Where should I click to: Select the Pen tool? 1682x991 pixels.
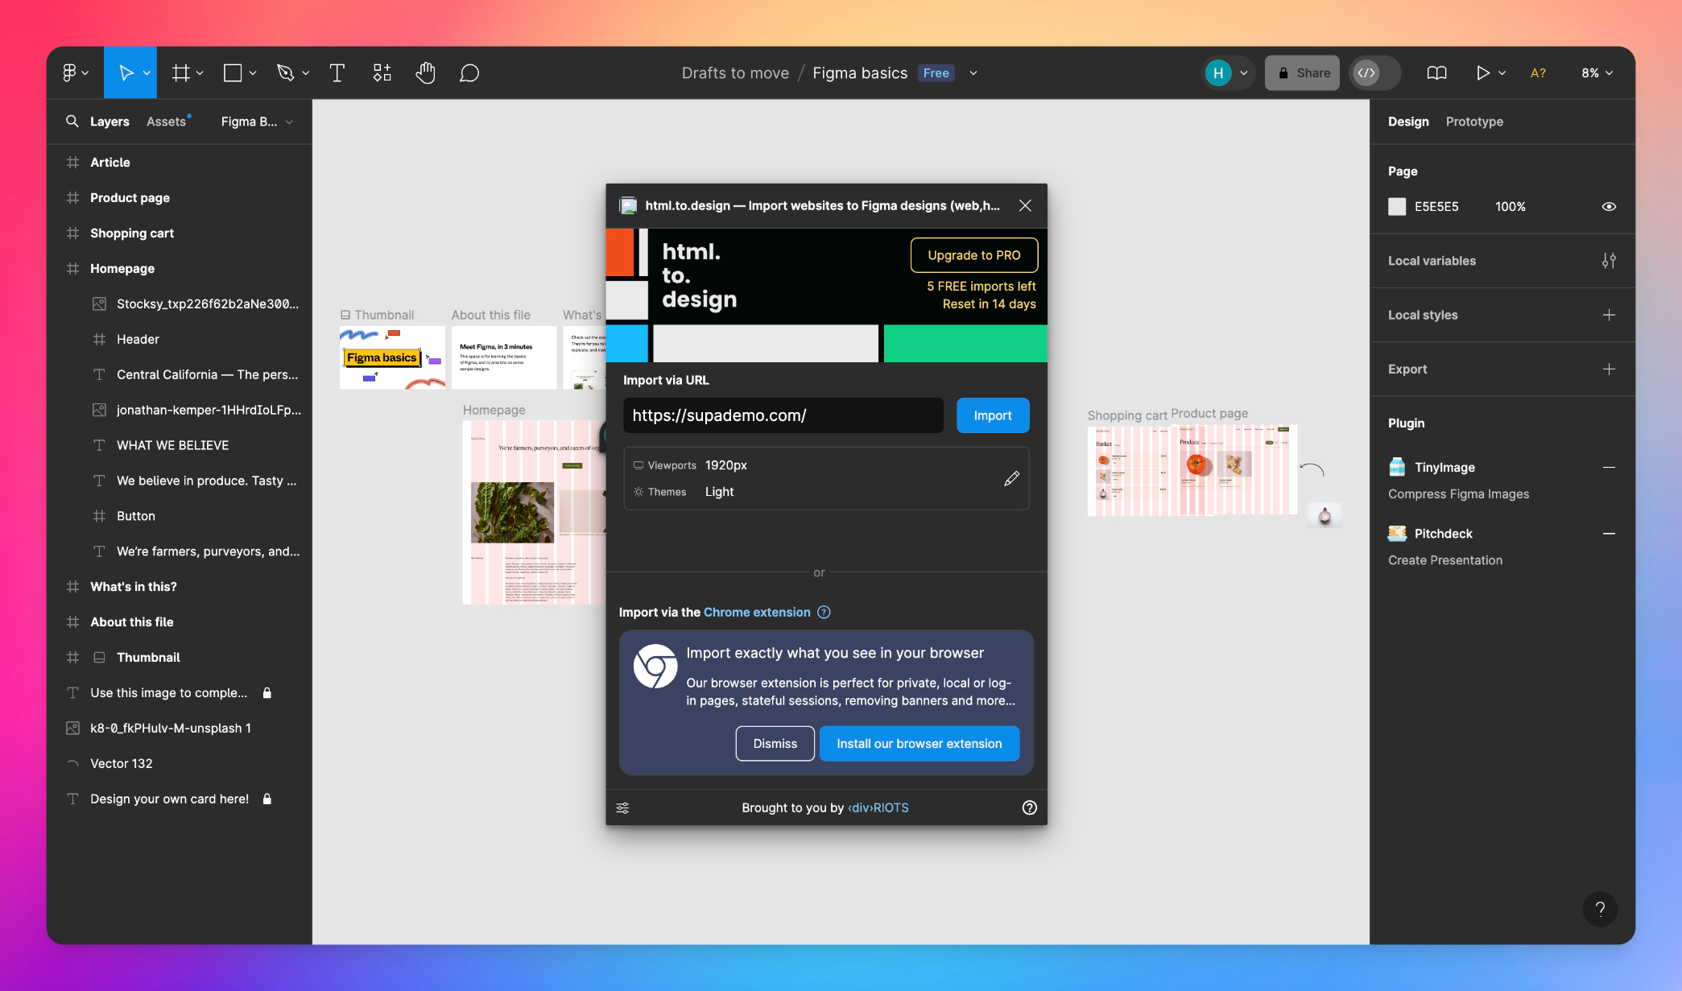(x=285, y=73)
